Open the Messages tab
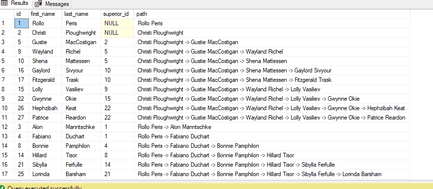This screenshot has width=433, height=189. point(52,4)
